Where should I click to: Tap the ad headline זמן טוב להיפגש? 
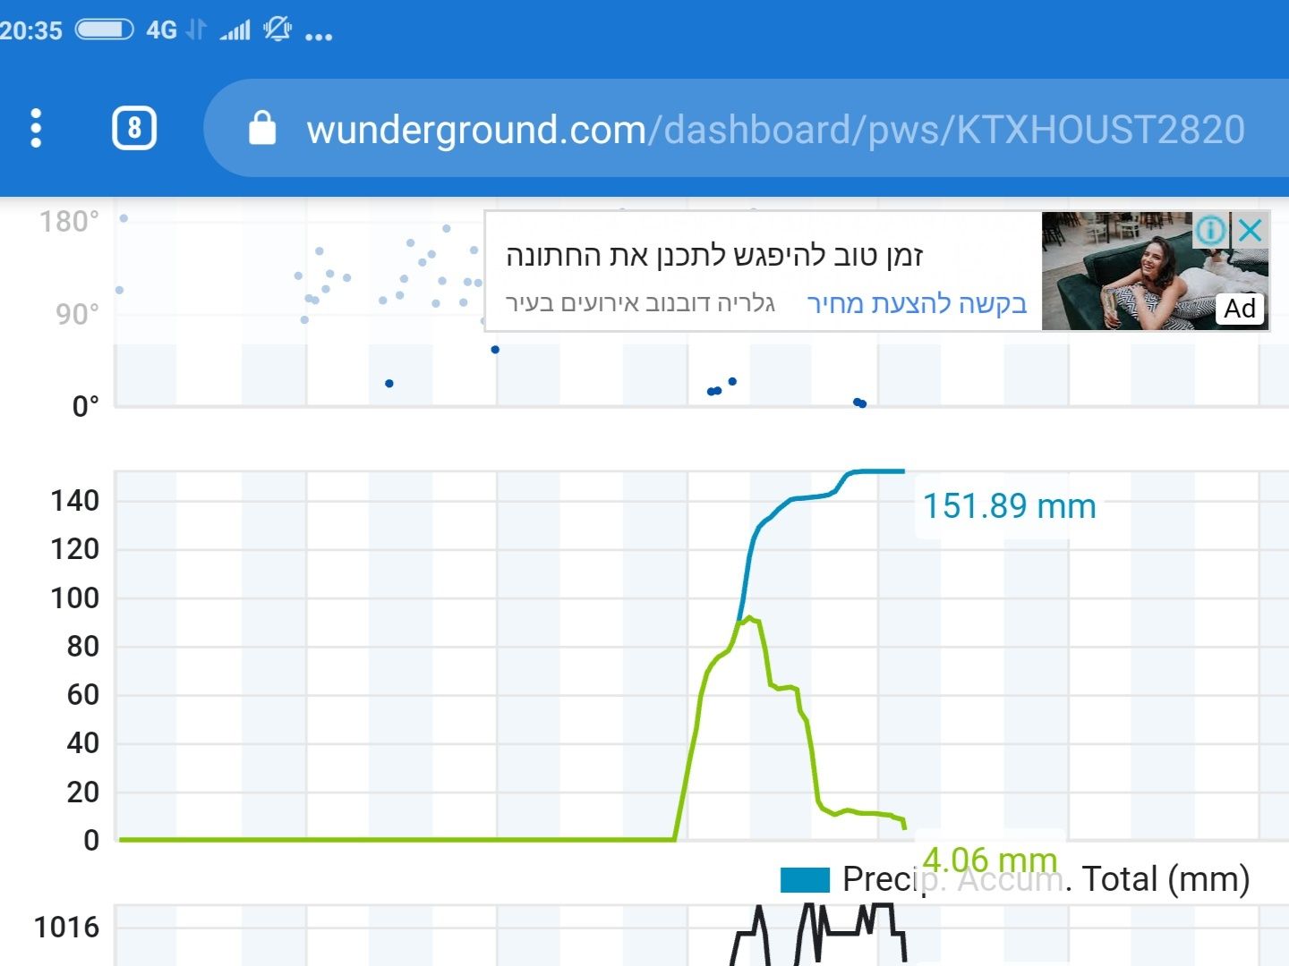[713, 256]
